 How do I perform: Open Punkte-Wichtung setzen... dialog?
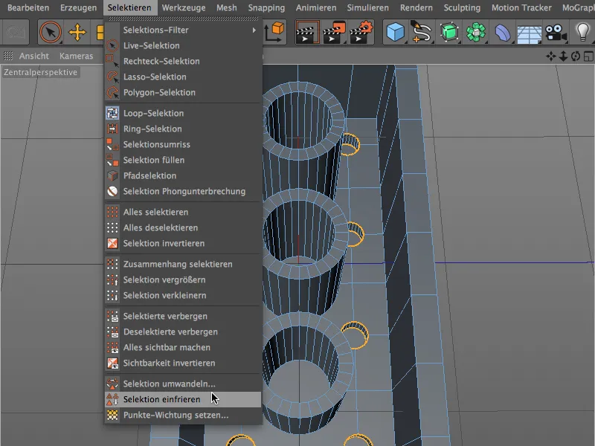pos(183,415)
